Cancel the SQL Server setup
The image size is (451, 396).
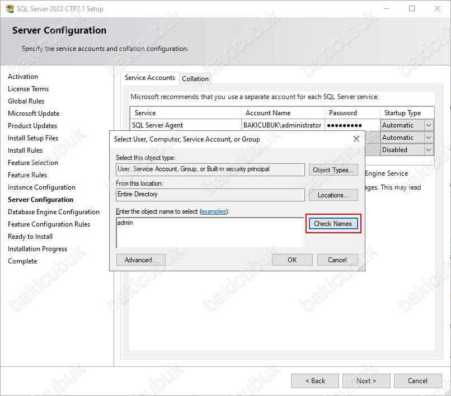point(417,381)
